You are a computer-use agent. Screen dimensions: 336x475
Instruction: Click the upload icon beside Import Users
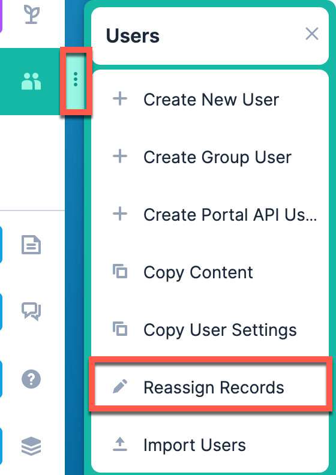pos(120,444)
